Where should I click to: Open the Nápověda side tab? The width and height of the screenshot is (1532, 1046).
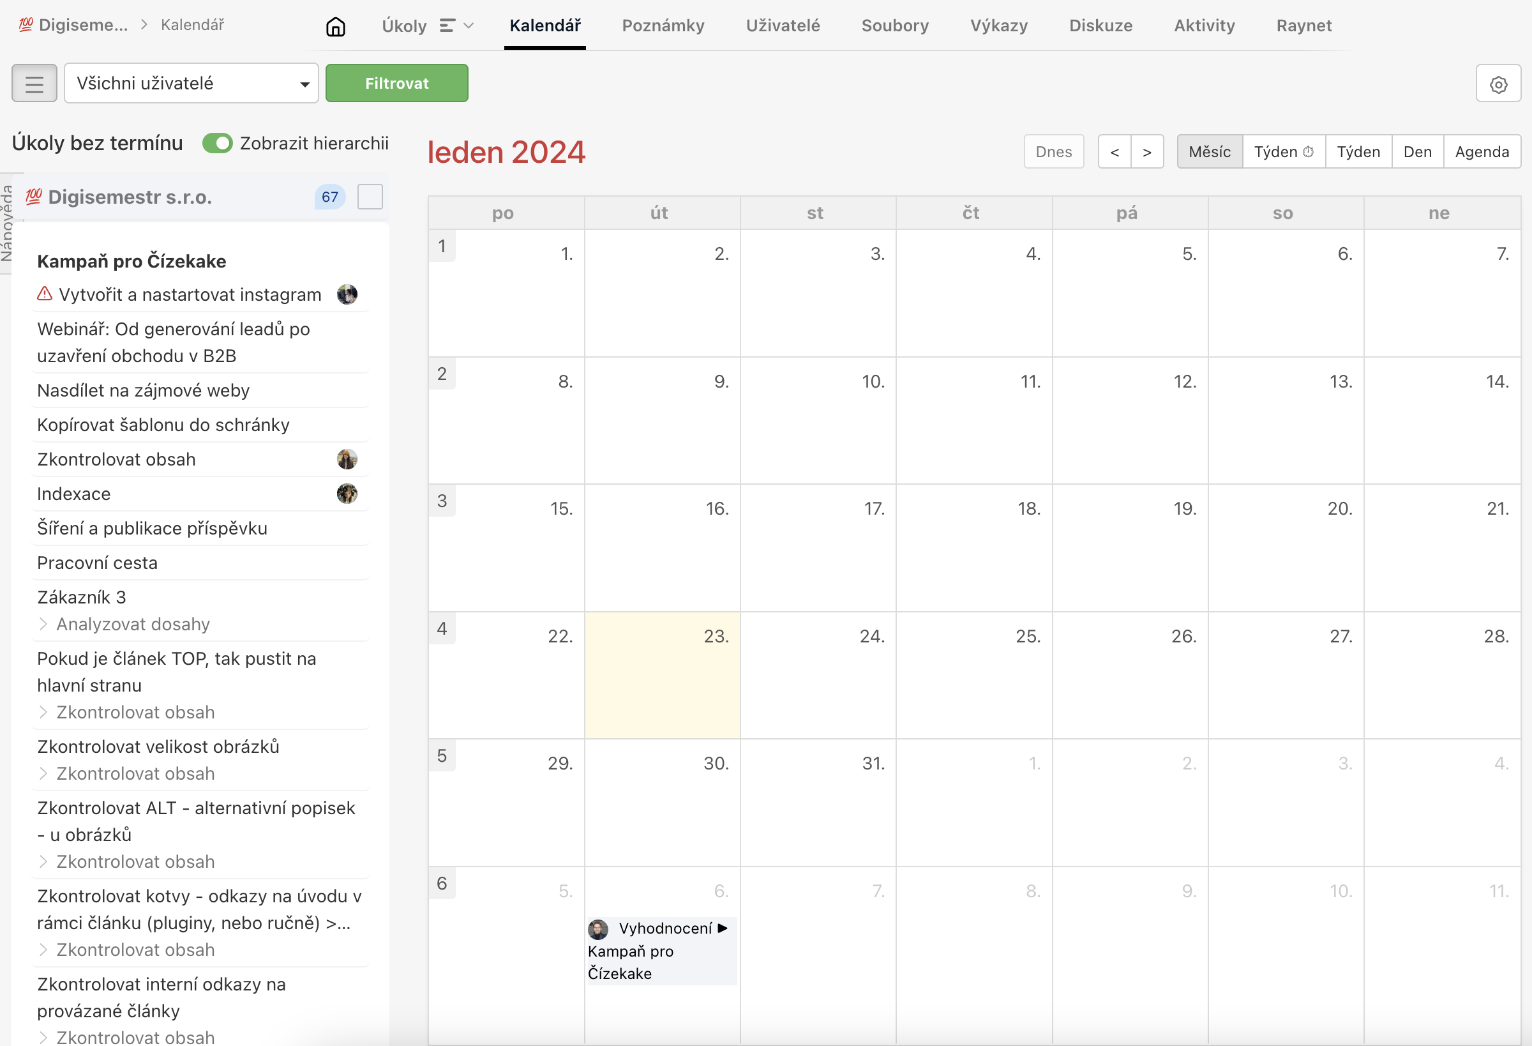coord(6,224)
